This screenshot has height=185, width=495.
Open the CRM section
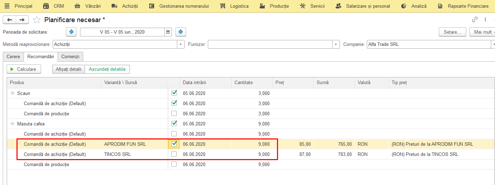(x=53, y=6)
